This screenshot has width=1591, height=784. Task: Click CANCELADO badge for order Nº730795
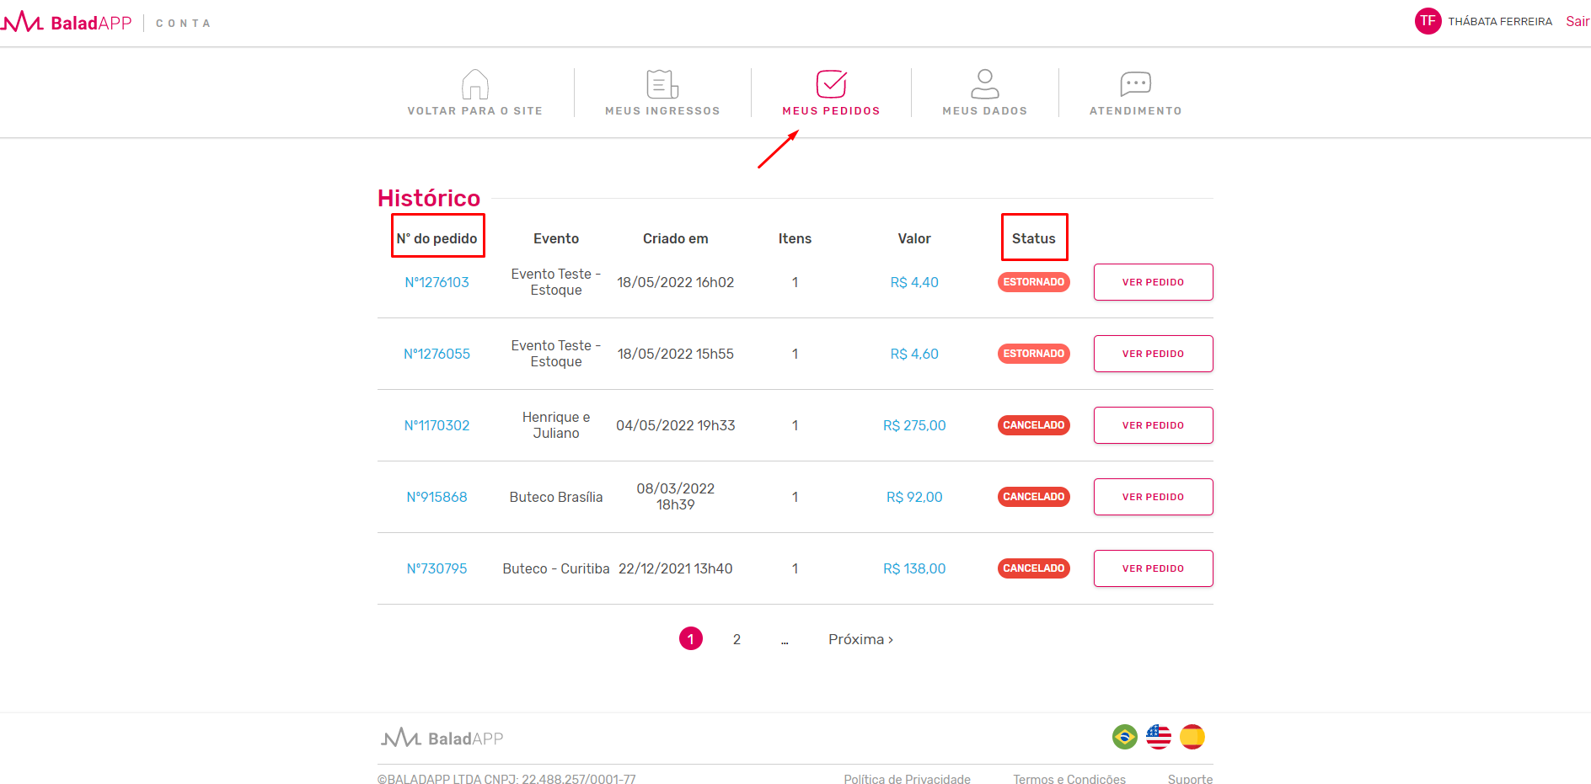point(1033,568)
